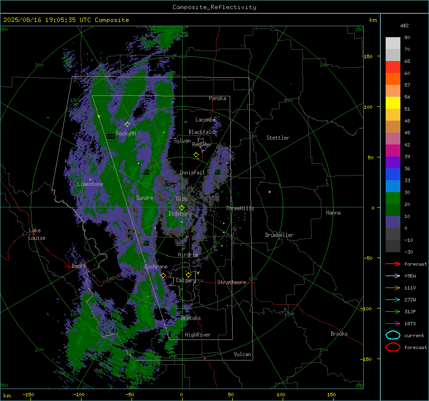The image size is (429, 401).
Task: Select the yellow 54-51 dBZ swatch
Action: [x=393, y=103]
